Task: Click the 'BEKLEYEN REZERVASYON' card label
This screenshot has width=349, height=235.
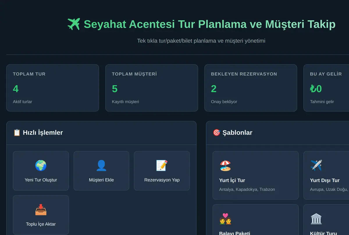Action: click(244, 74)
